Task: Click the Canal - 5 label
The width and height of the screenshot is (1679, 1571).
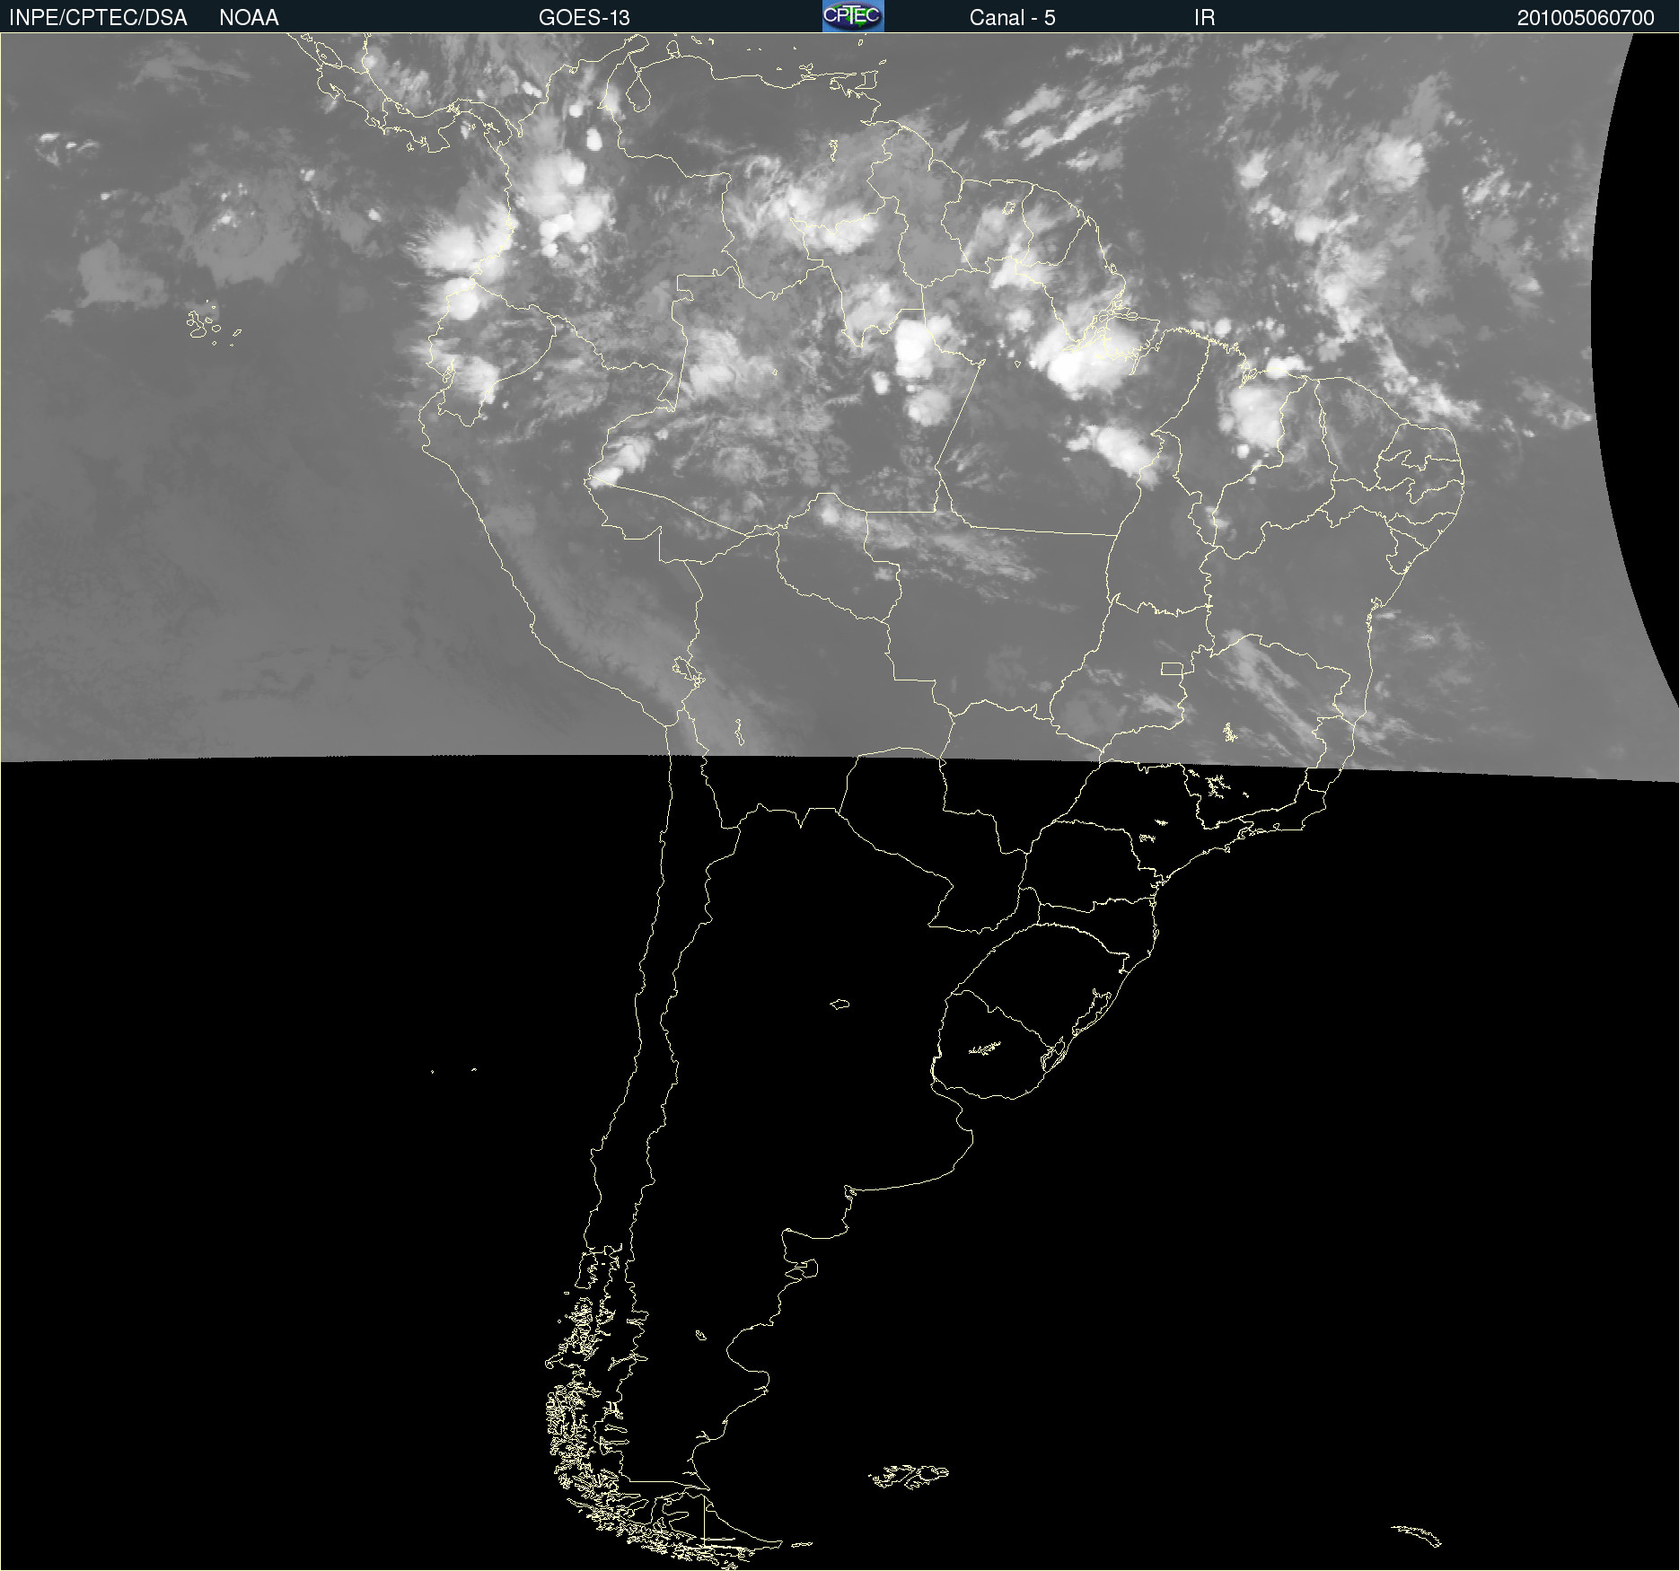Action: pyautogui.click(x=1012, y=18)
